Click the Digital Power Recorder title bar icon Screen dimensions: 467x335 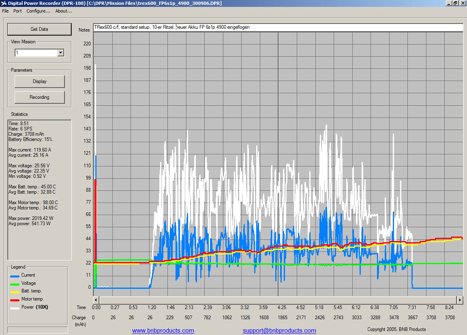pyautogui.click(x=4, y=3)
